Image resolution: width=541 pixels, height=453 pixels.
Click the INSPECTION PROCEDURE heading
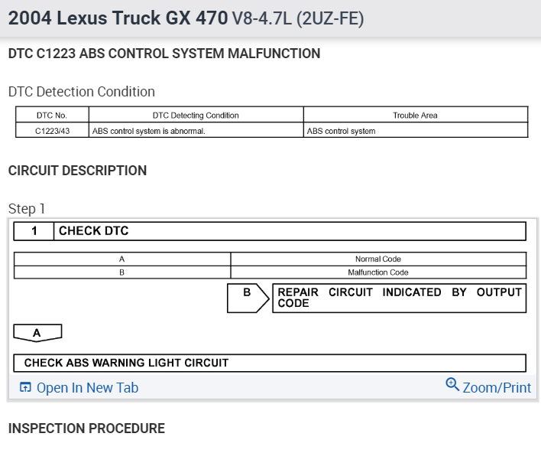pyautogui.click(x=86, y=429)
